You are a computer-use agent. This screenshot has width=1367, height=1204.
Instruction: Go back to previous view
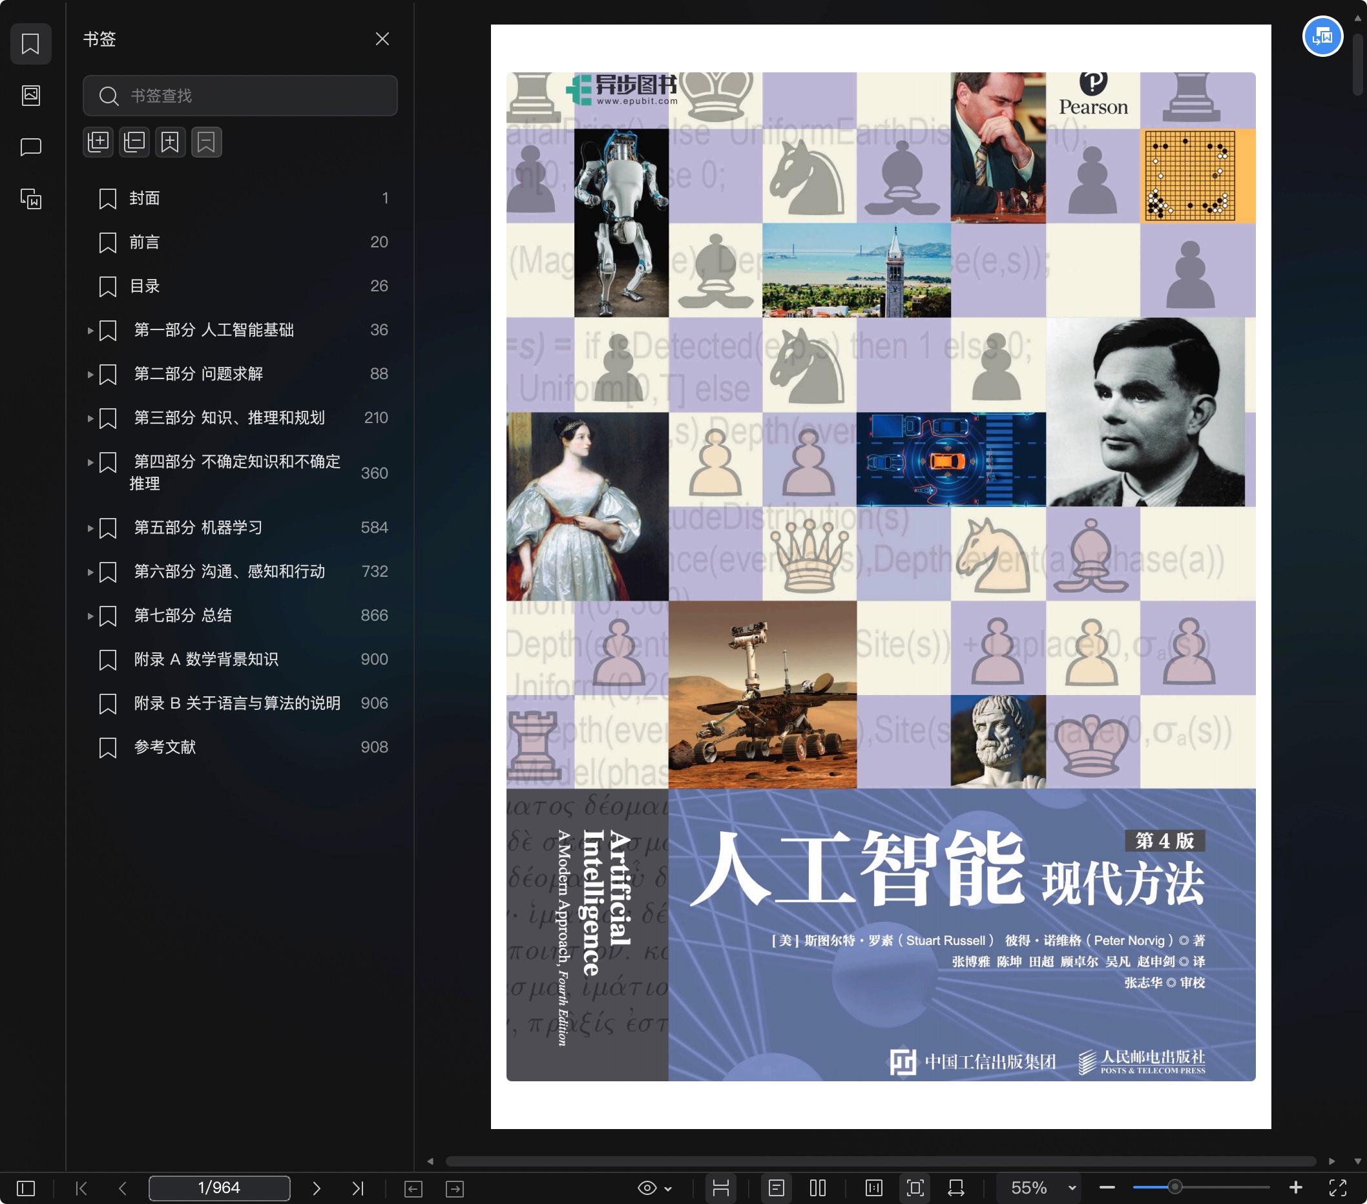[413, 1188]
